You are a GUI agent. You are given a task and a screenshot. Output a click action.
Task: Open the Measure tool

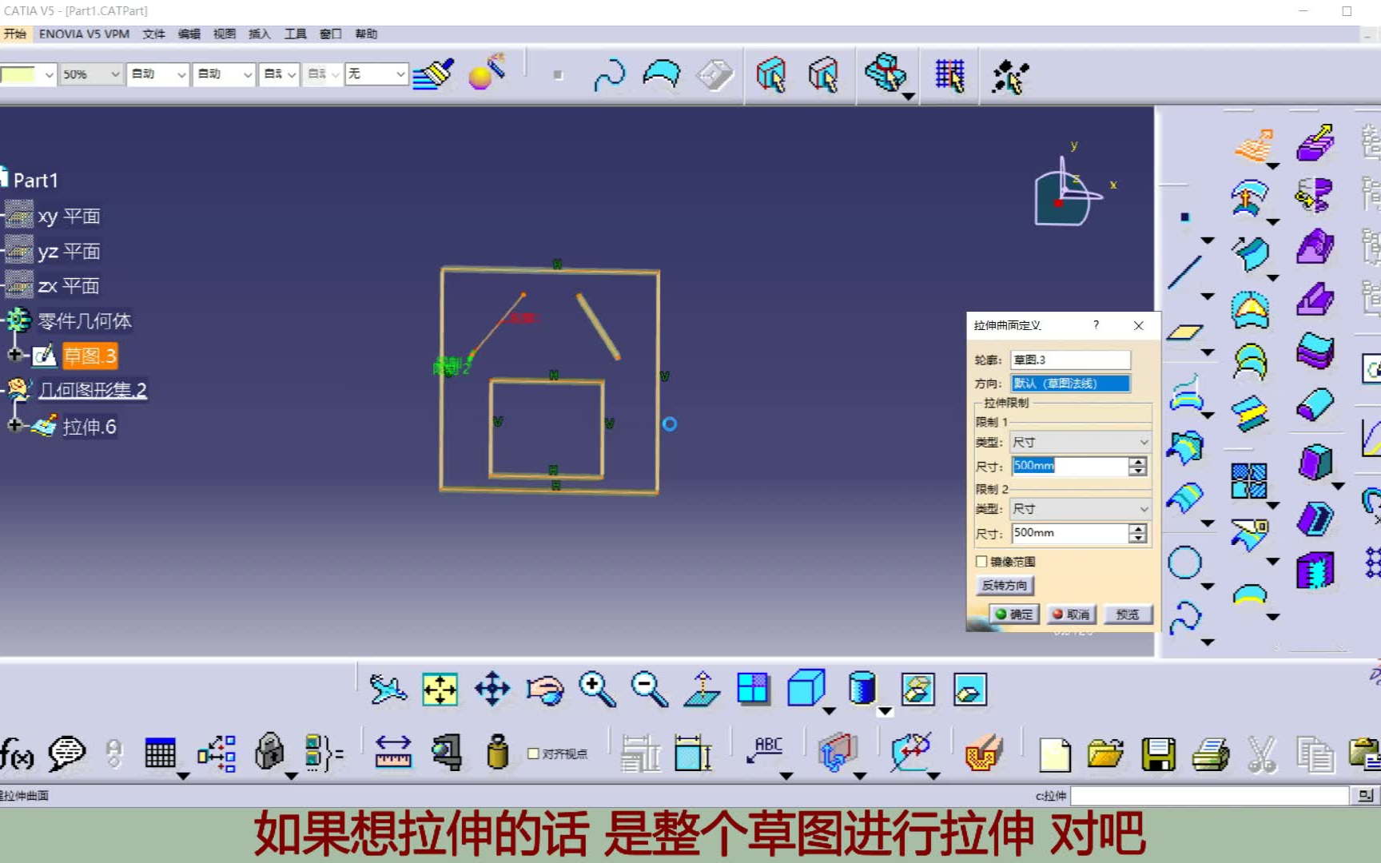393,751
